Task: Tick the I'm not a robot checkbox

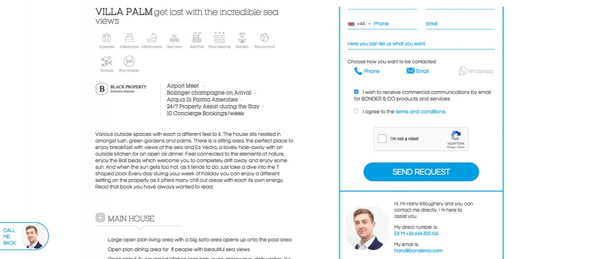Action: tap(382, 139)
